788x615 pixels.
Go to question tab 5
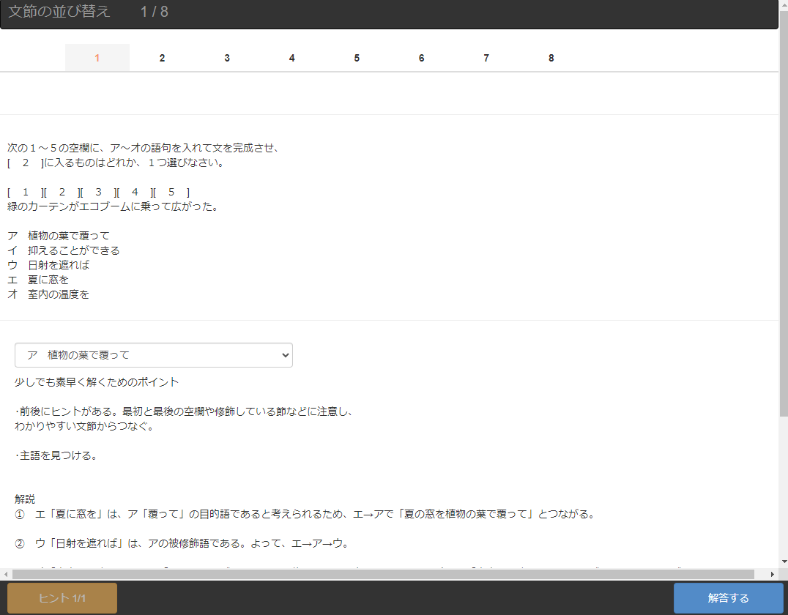357,58
